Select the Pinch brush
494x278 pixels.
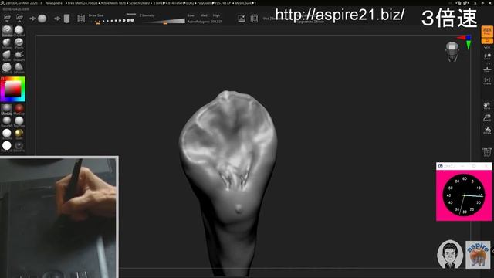(19, 43)
